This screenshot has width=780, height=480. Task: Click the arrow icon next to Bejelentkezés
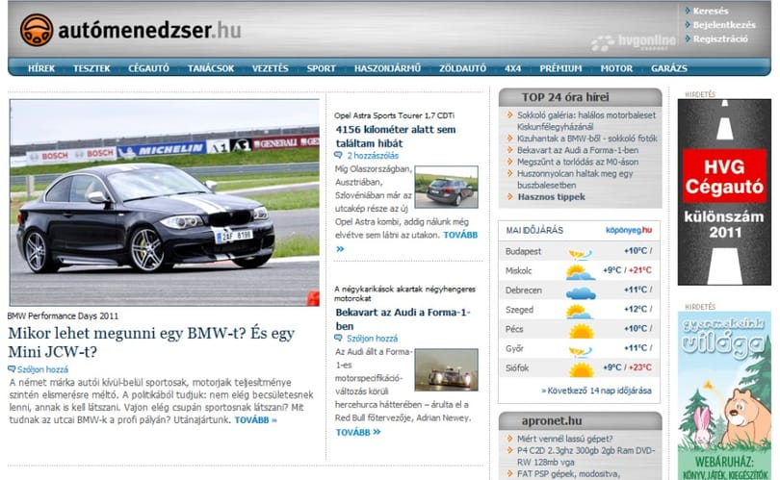click(x=688, y=24)
